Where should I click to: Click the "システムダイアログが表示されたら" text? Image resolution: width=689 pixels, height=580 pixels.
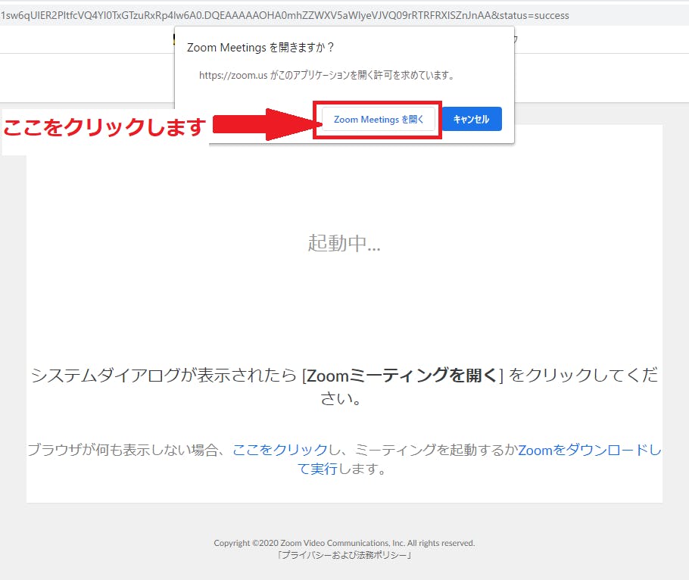(164, 376)
